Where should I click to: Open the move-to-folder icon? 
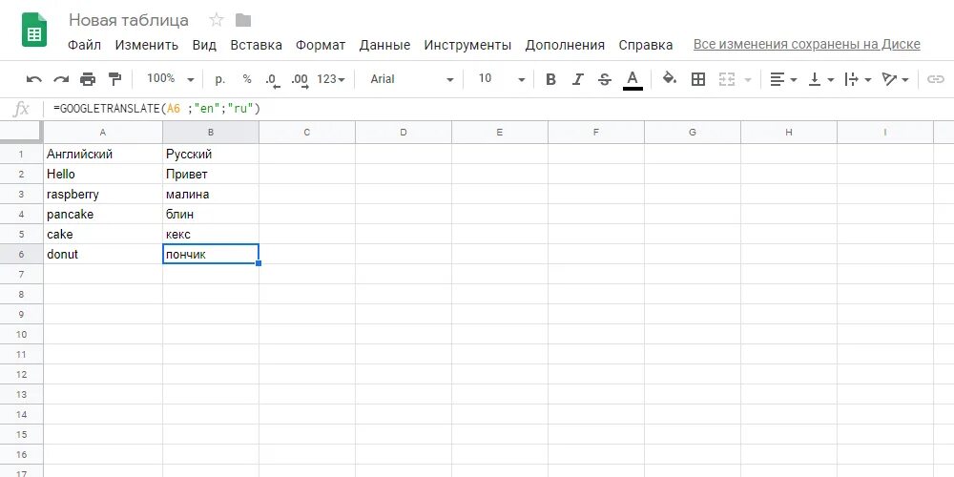[x=243, y=21]
